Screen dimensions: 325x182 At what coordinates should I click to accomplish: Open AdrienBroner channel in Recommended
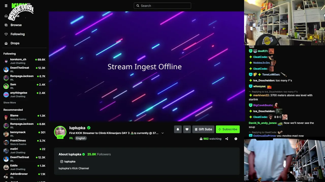pos(24,176)
